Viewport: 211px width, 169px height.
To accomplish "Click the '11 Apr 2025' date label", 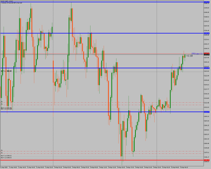I will tap(4, 167).
